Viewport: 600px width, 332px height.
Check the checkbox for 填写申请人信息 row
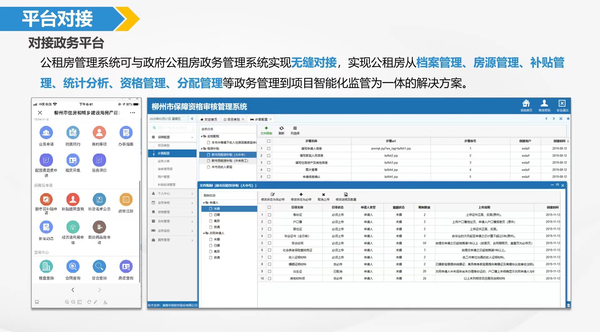pyautogui.click(x=269, y=149)
